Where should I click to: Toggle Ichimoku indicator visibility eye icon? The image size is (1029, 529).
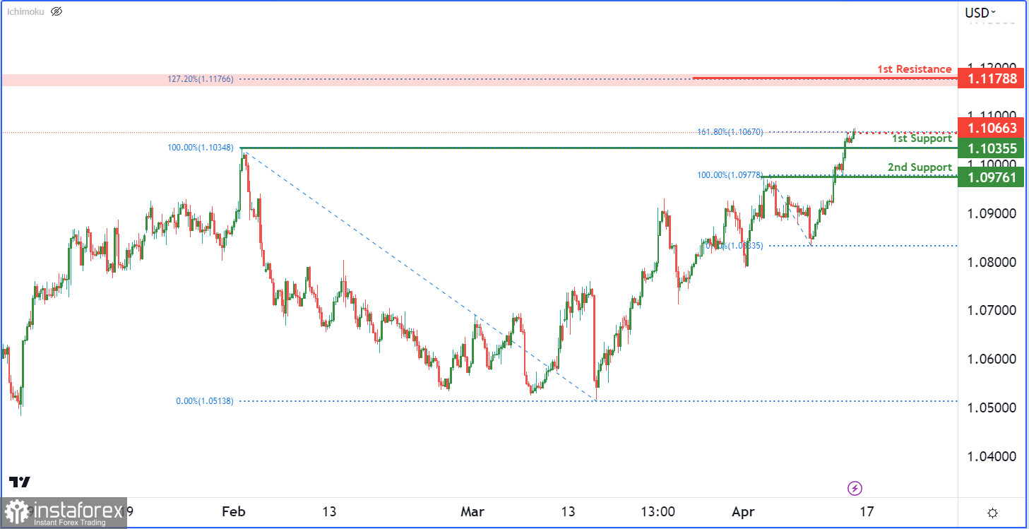[x=57, y=11]
